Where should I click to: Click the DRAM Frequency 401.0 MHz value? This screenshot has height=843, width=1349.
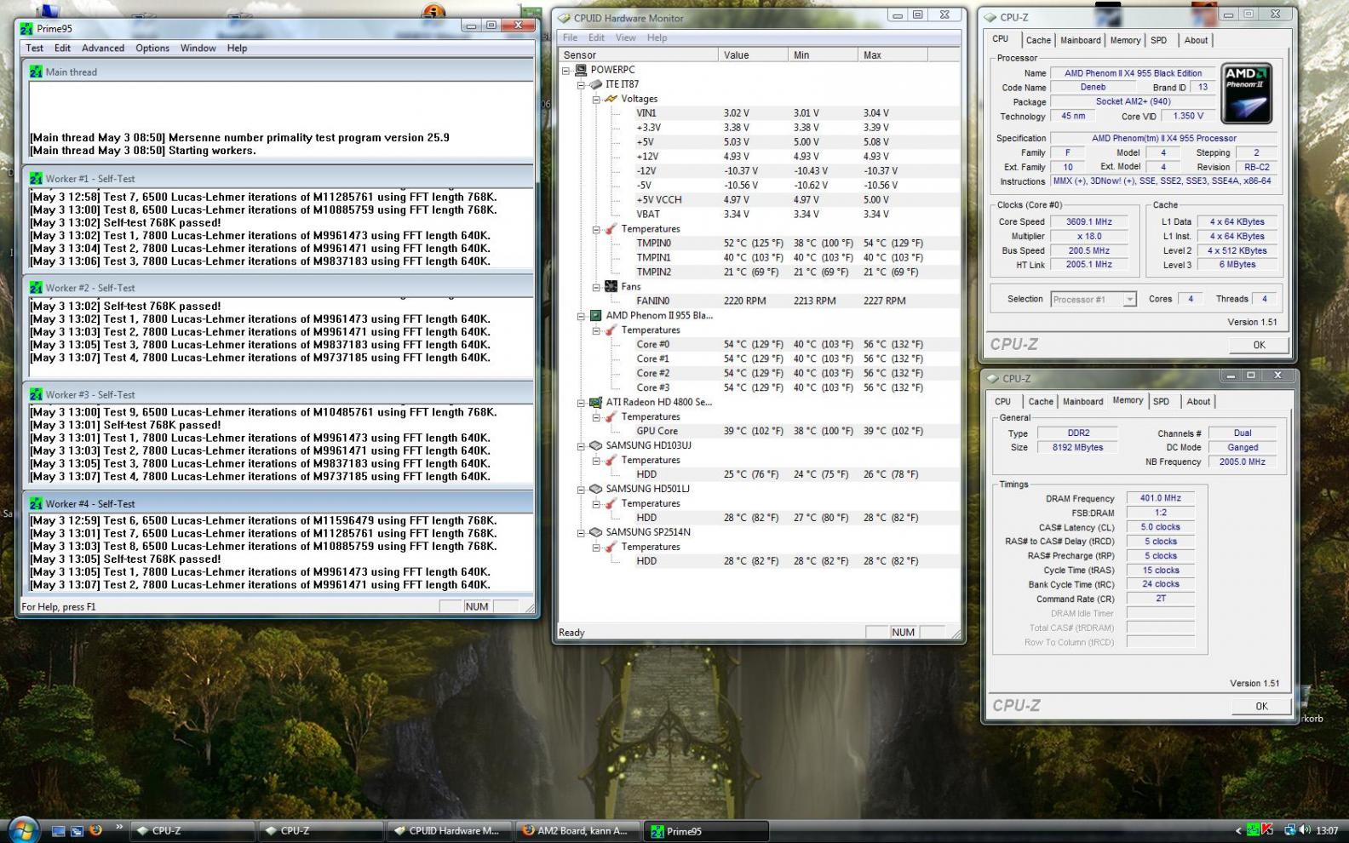coord(1160,498)
